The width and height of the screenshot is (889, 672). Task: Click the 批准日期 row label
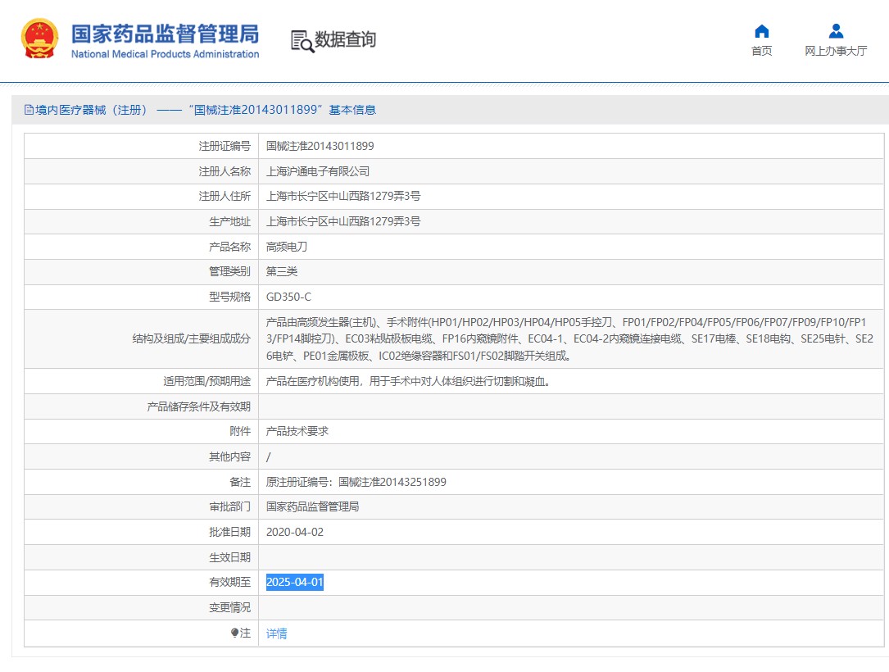(x=229, y=532)
